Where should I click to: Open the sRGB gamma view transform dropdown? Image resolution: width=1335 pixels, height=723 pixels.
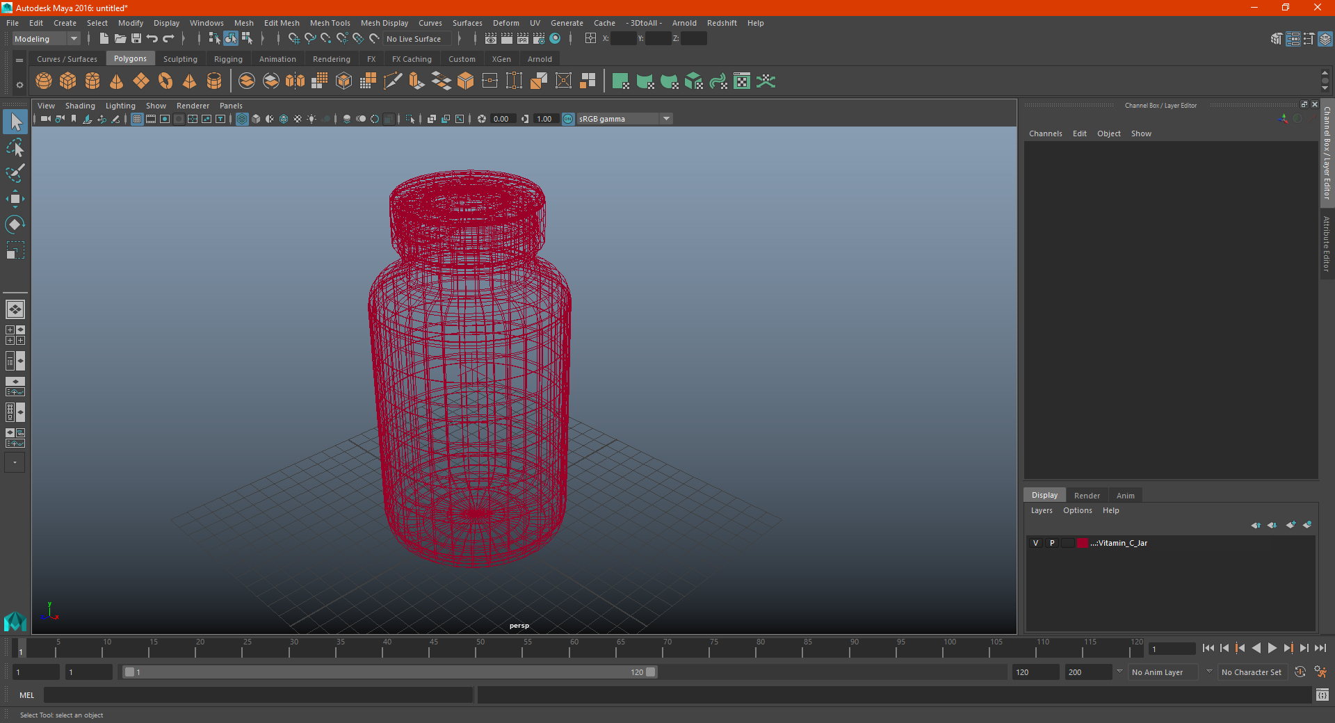tap(624, 119)
